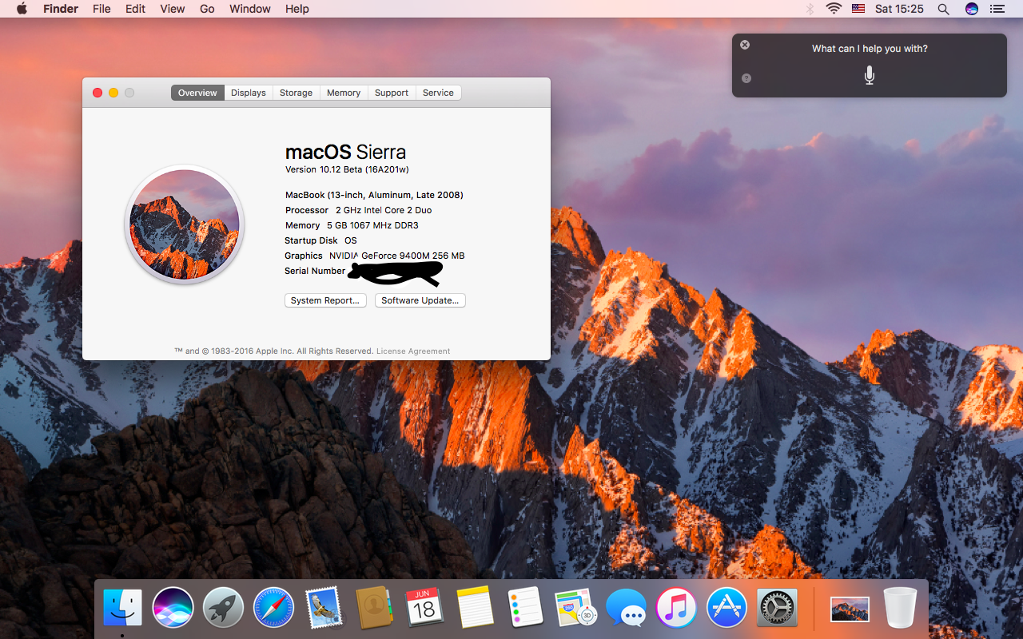
Task: Click the macOS Sierra round logo
Action: (x=184, y=224)
